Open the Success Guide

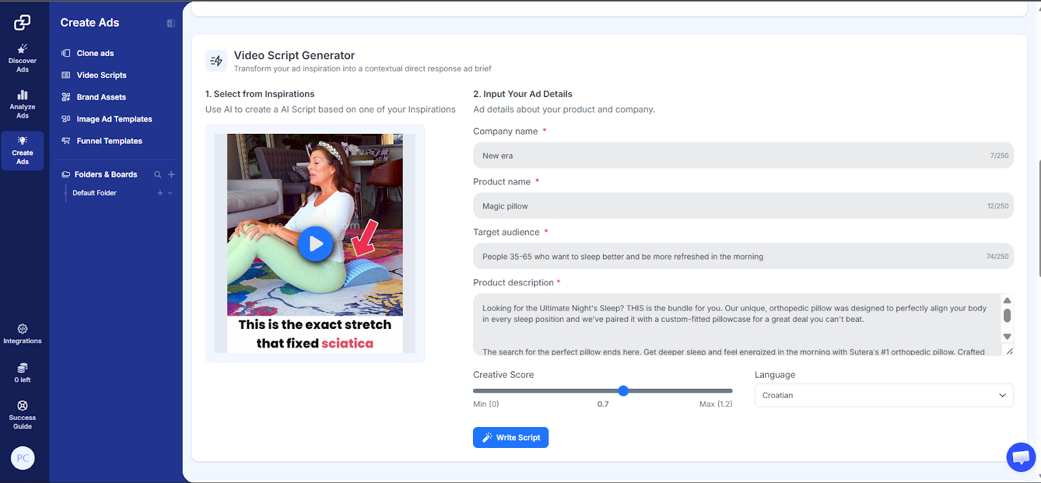click(22, 415)
